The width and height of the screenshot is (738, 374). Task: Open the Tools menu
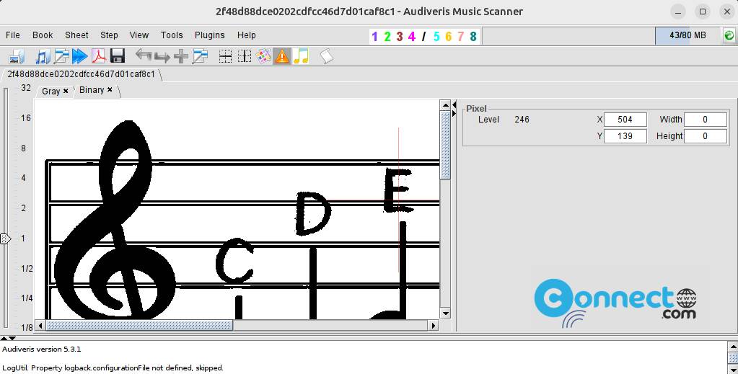[171, 35]
